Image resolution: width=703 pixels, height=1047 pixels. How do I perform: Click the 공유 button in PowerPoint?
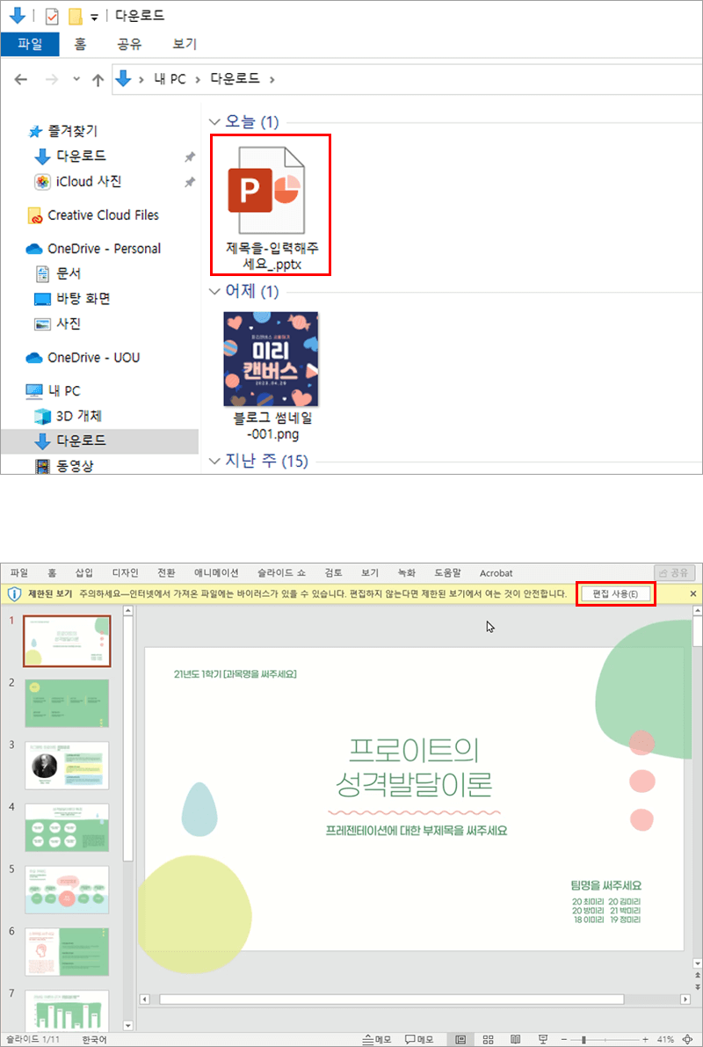(x=677, y=571)
